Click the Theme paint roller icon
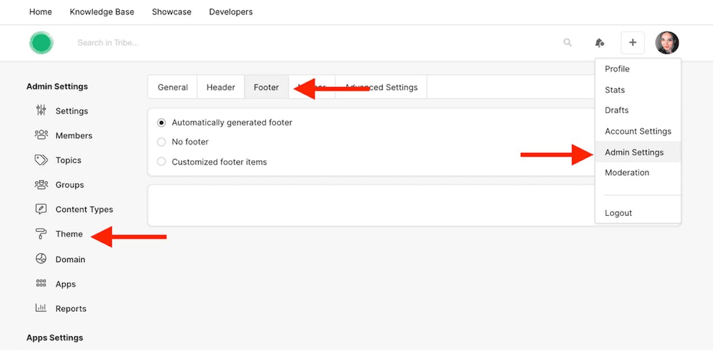The height and width of the screenshot is (350, 713). (41, 234)
